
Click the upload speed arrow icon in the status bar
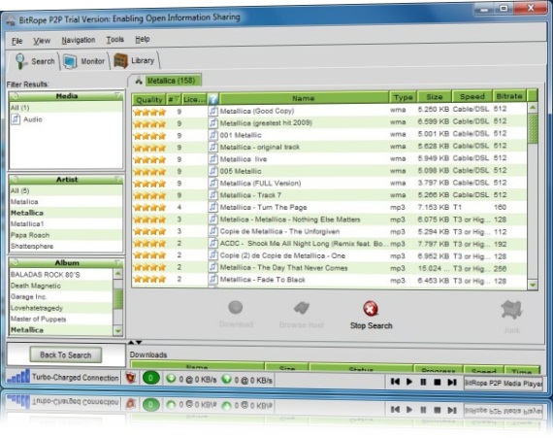click(226, 380)
